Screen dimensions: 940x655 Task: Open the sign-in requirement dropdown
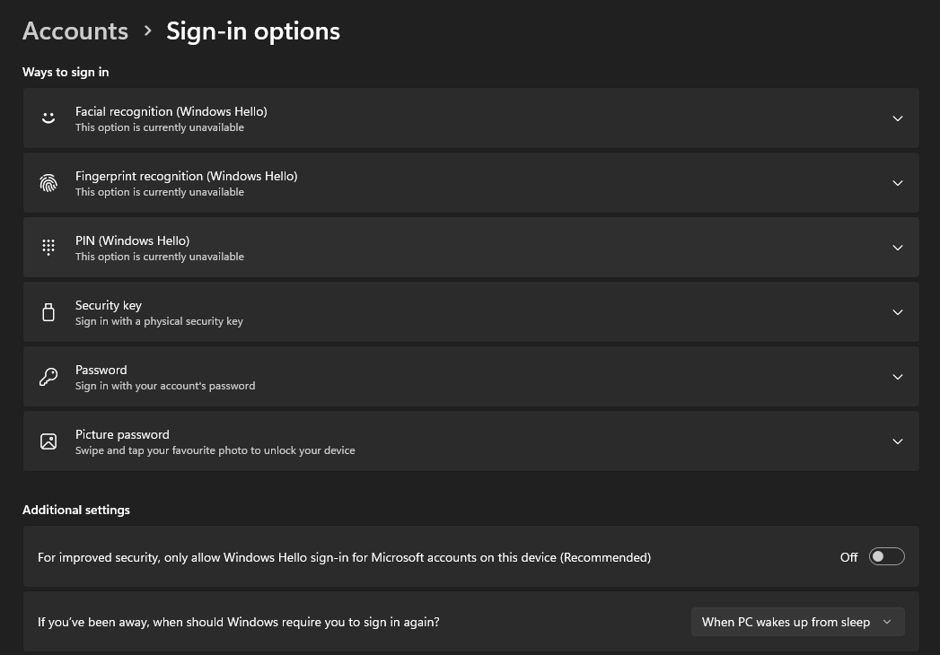pos(796,621)
